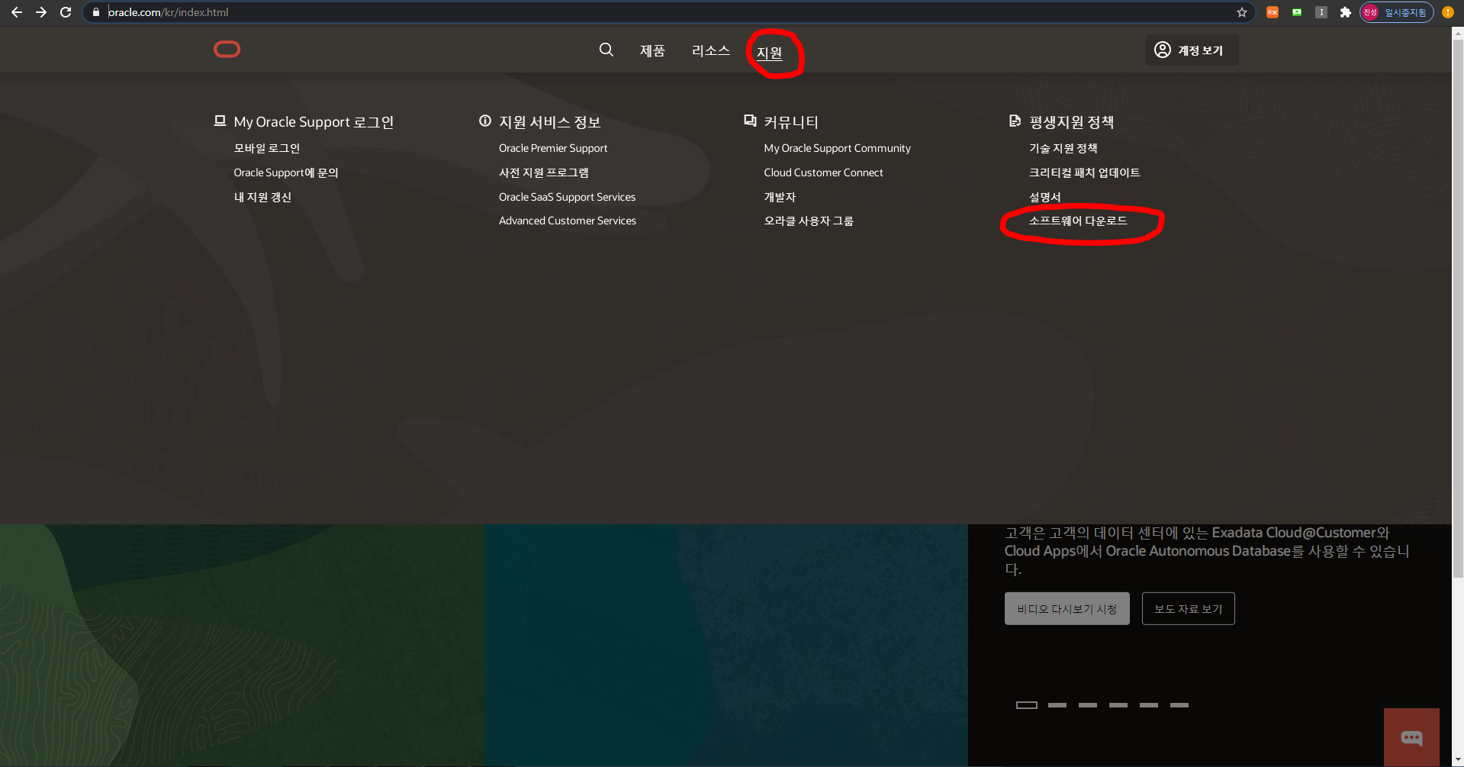This screenshot has width=1464, height=767.
Task: Click the yellow alert icon in toolbar
Action: 1447,12
